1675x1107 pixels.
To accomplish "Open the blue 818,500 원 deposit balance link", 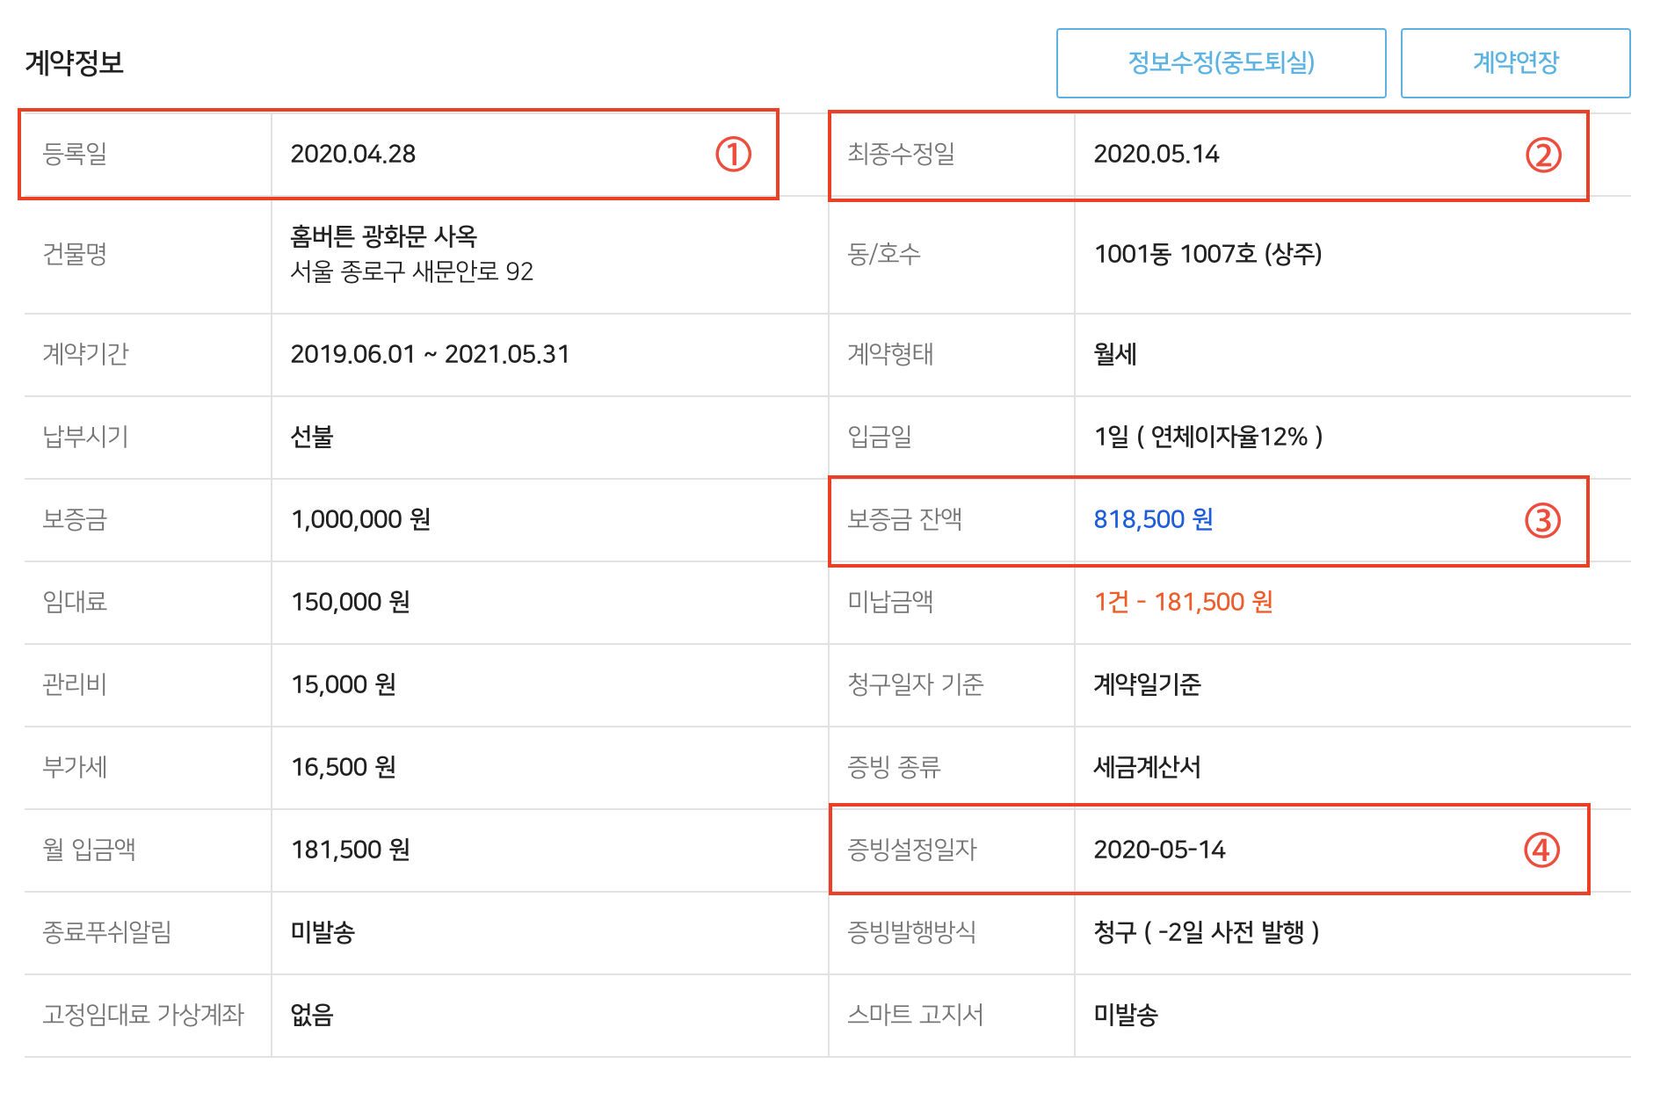I will pyautogui.click(x=1153, y=519).
